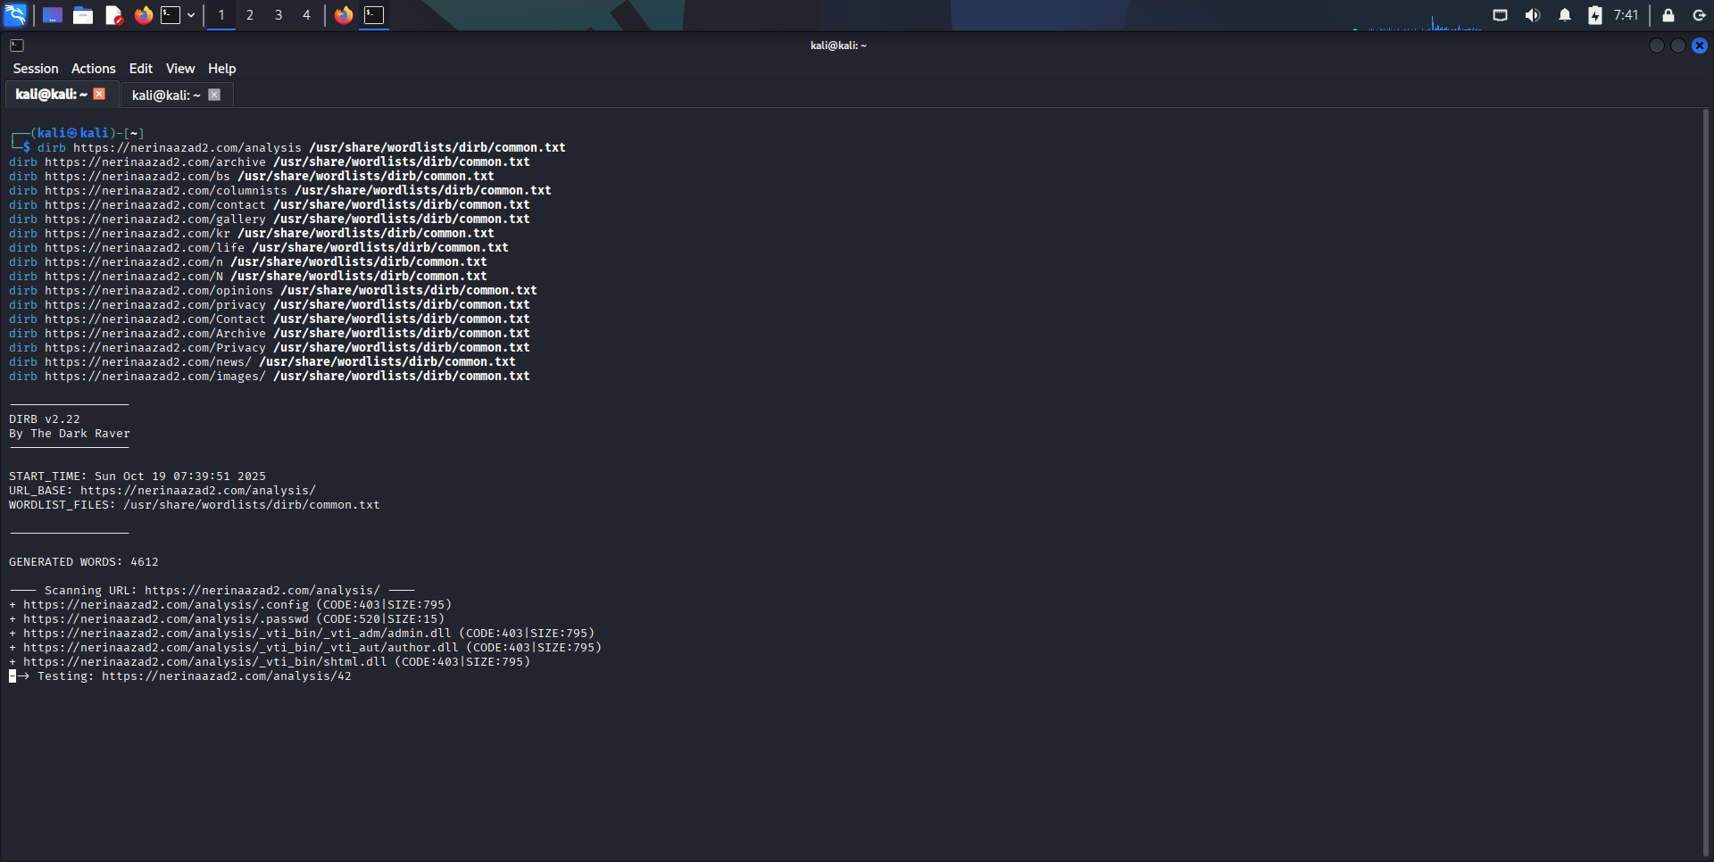The height and width of the screenshot is (862, 1714).
Task: Close the first terminal tab
Action: [x=99, y=94]
